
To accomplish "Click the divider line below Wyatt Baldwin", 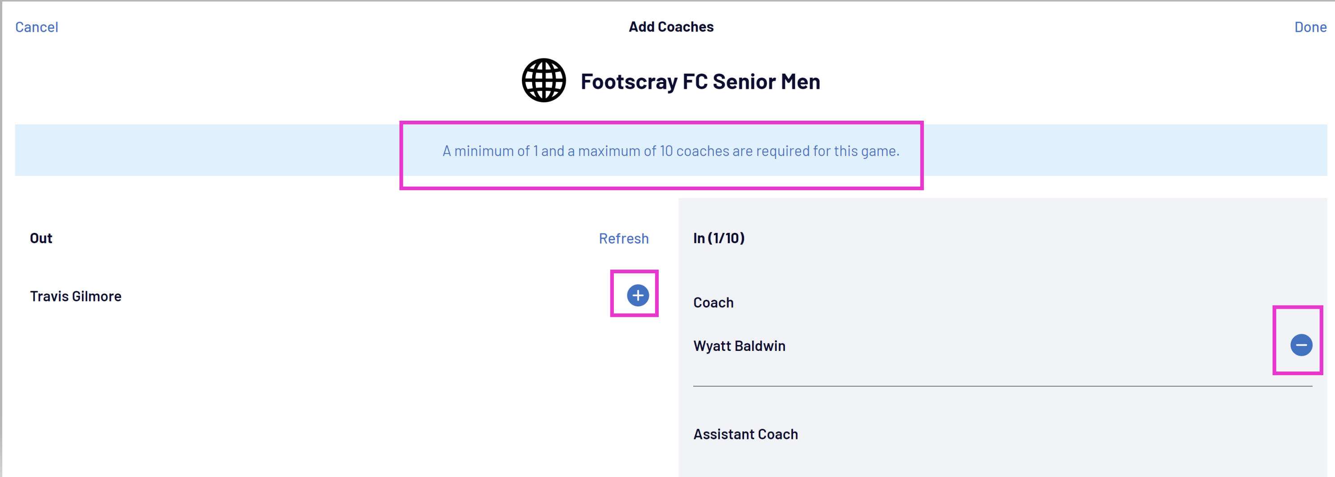I will click(x=1002, y=386).
